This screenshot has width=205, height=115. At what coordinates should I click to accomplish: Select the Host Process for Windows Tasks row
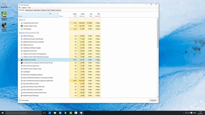(59, 69)
